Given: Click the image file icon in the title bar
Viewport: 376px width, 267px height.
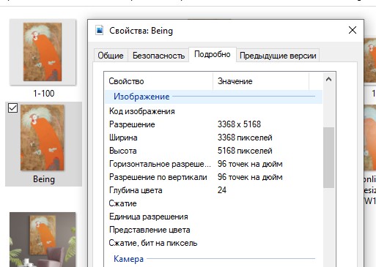Looking at the screenshot, I should pos(99,31).
